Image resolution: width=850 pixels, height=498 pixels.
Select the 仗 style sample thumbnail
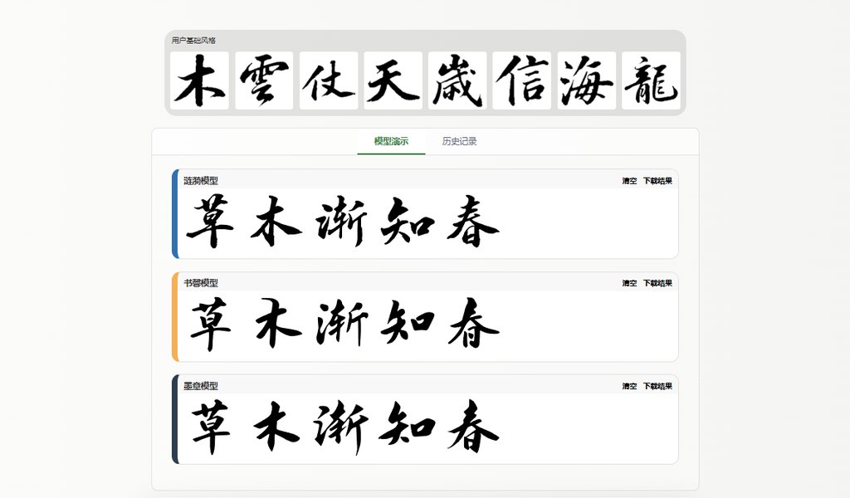329,81
